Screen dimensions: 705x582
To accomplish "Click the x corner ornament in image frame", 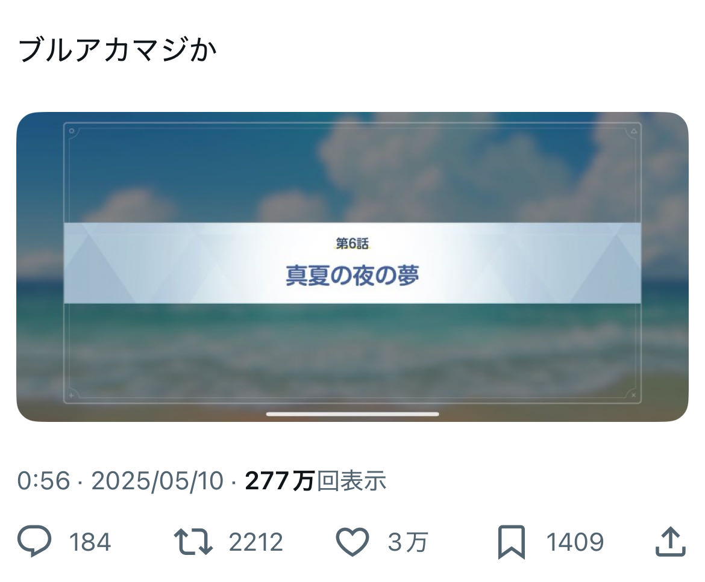I will pyautogui.click(x=633, y=395).
